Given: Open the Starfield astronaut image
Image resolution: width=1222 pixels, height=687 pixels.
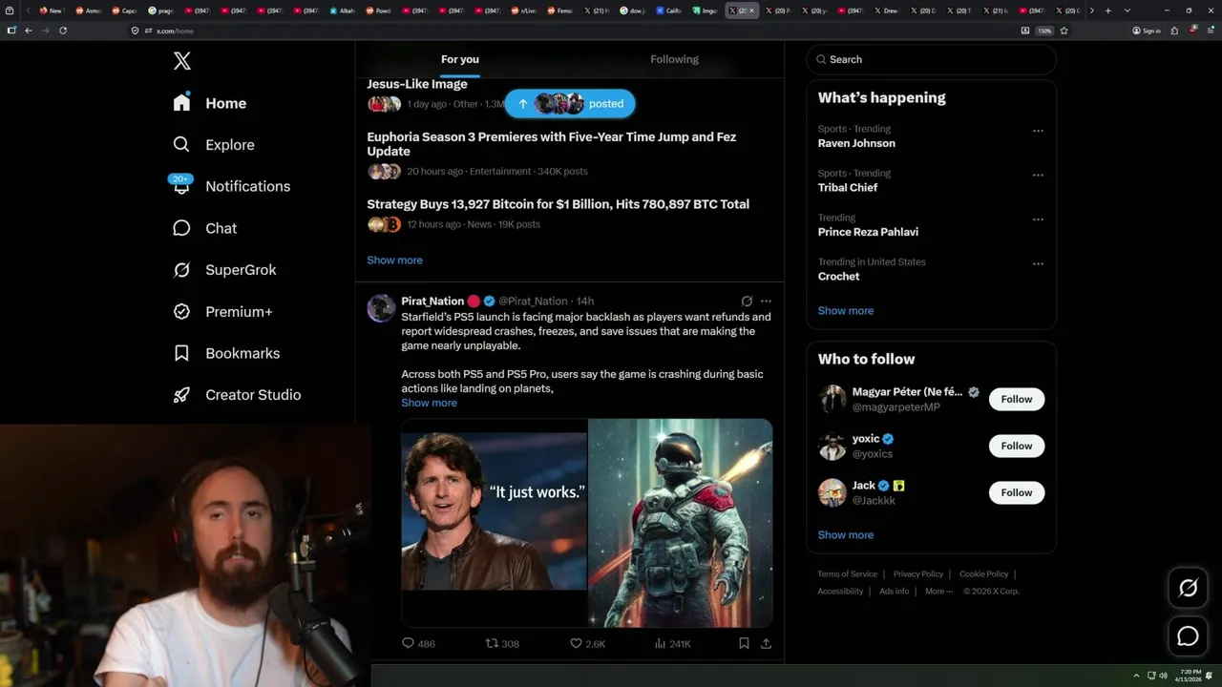Looking at the screenshot, I should pos(680,523).
